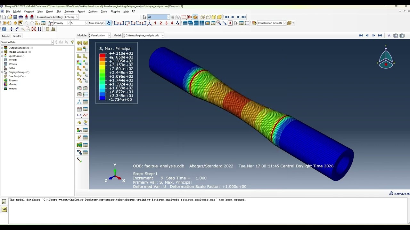
Task: Apply custom view number 1
Action: (x=155, y=23)
